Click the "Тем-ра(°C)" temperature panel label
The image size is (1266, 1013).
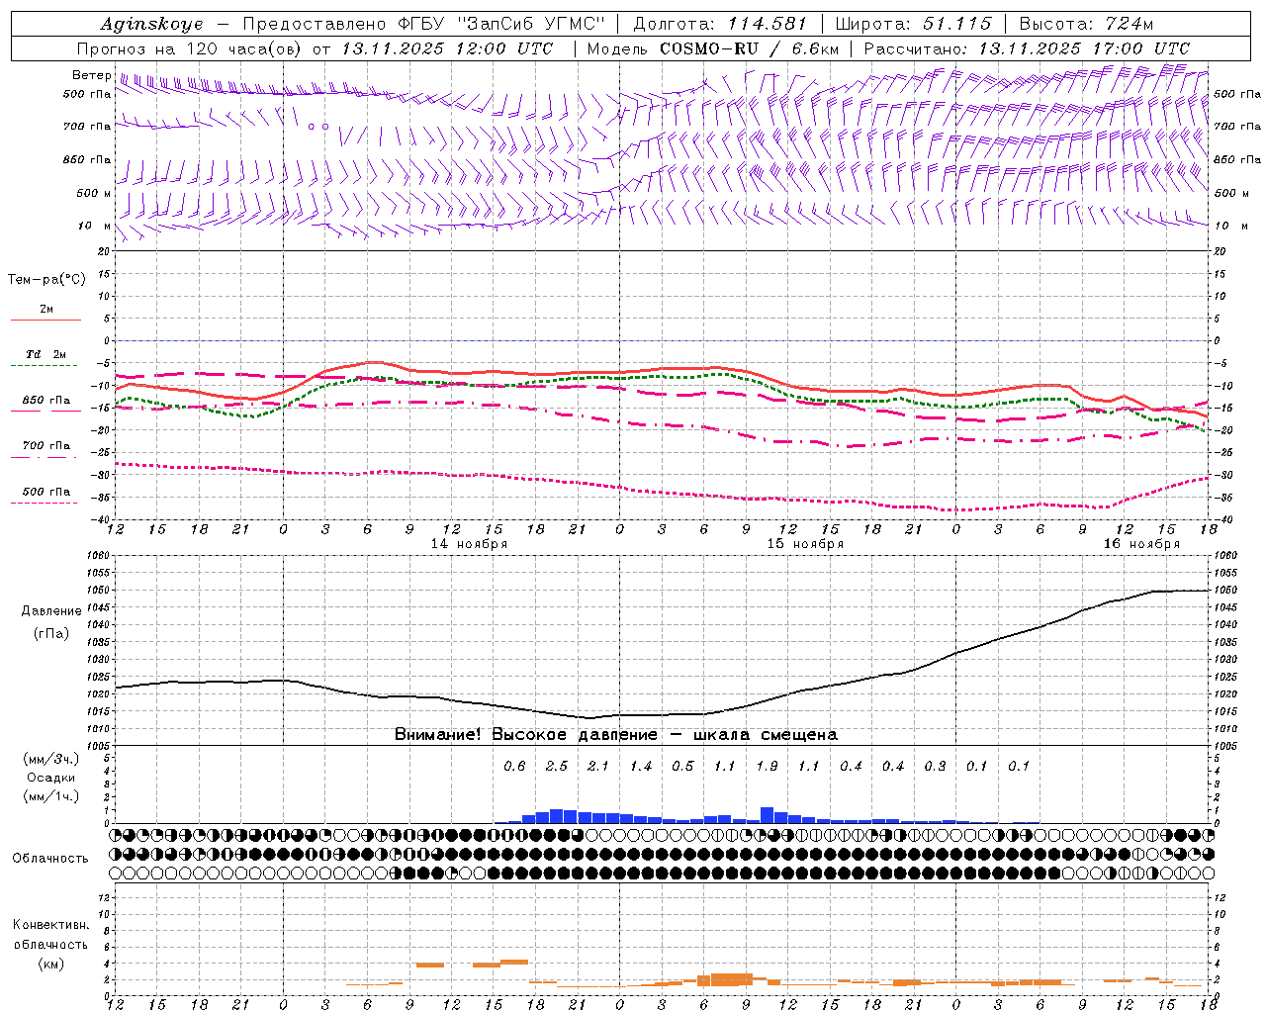pos(46,279)
